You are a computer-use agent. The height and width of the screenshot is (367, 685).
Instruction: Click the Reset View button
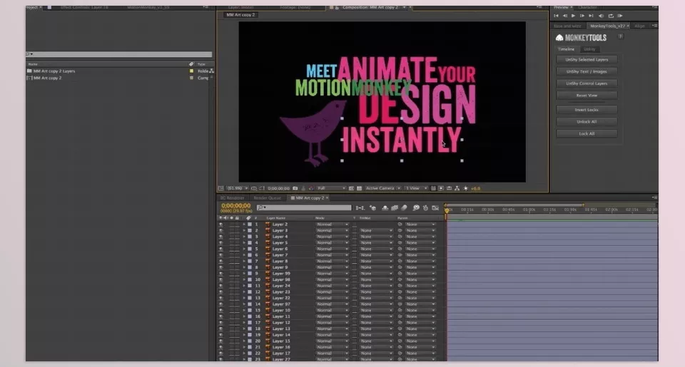[587, 95]
